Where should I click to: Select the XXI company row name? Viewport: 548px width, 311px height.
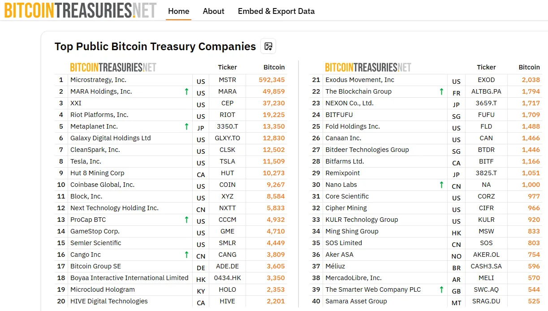click(76, 103)
